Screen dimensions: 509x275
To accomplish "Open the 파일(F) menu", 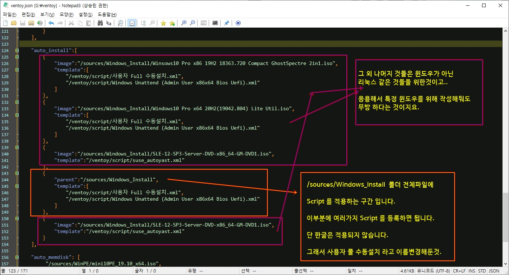I will [x=10, y=15].
